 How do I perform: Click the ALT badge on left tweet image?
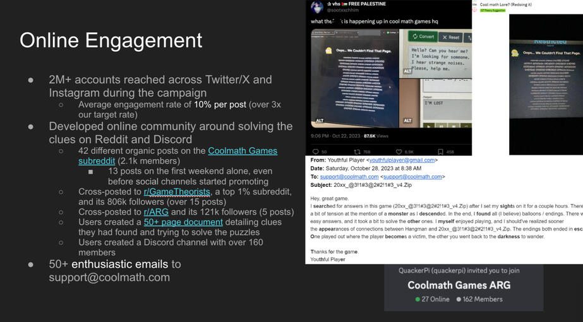coord(319,120)
